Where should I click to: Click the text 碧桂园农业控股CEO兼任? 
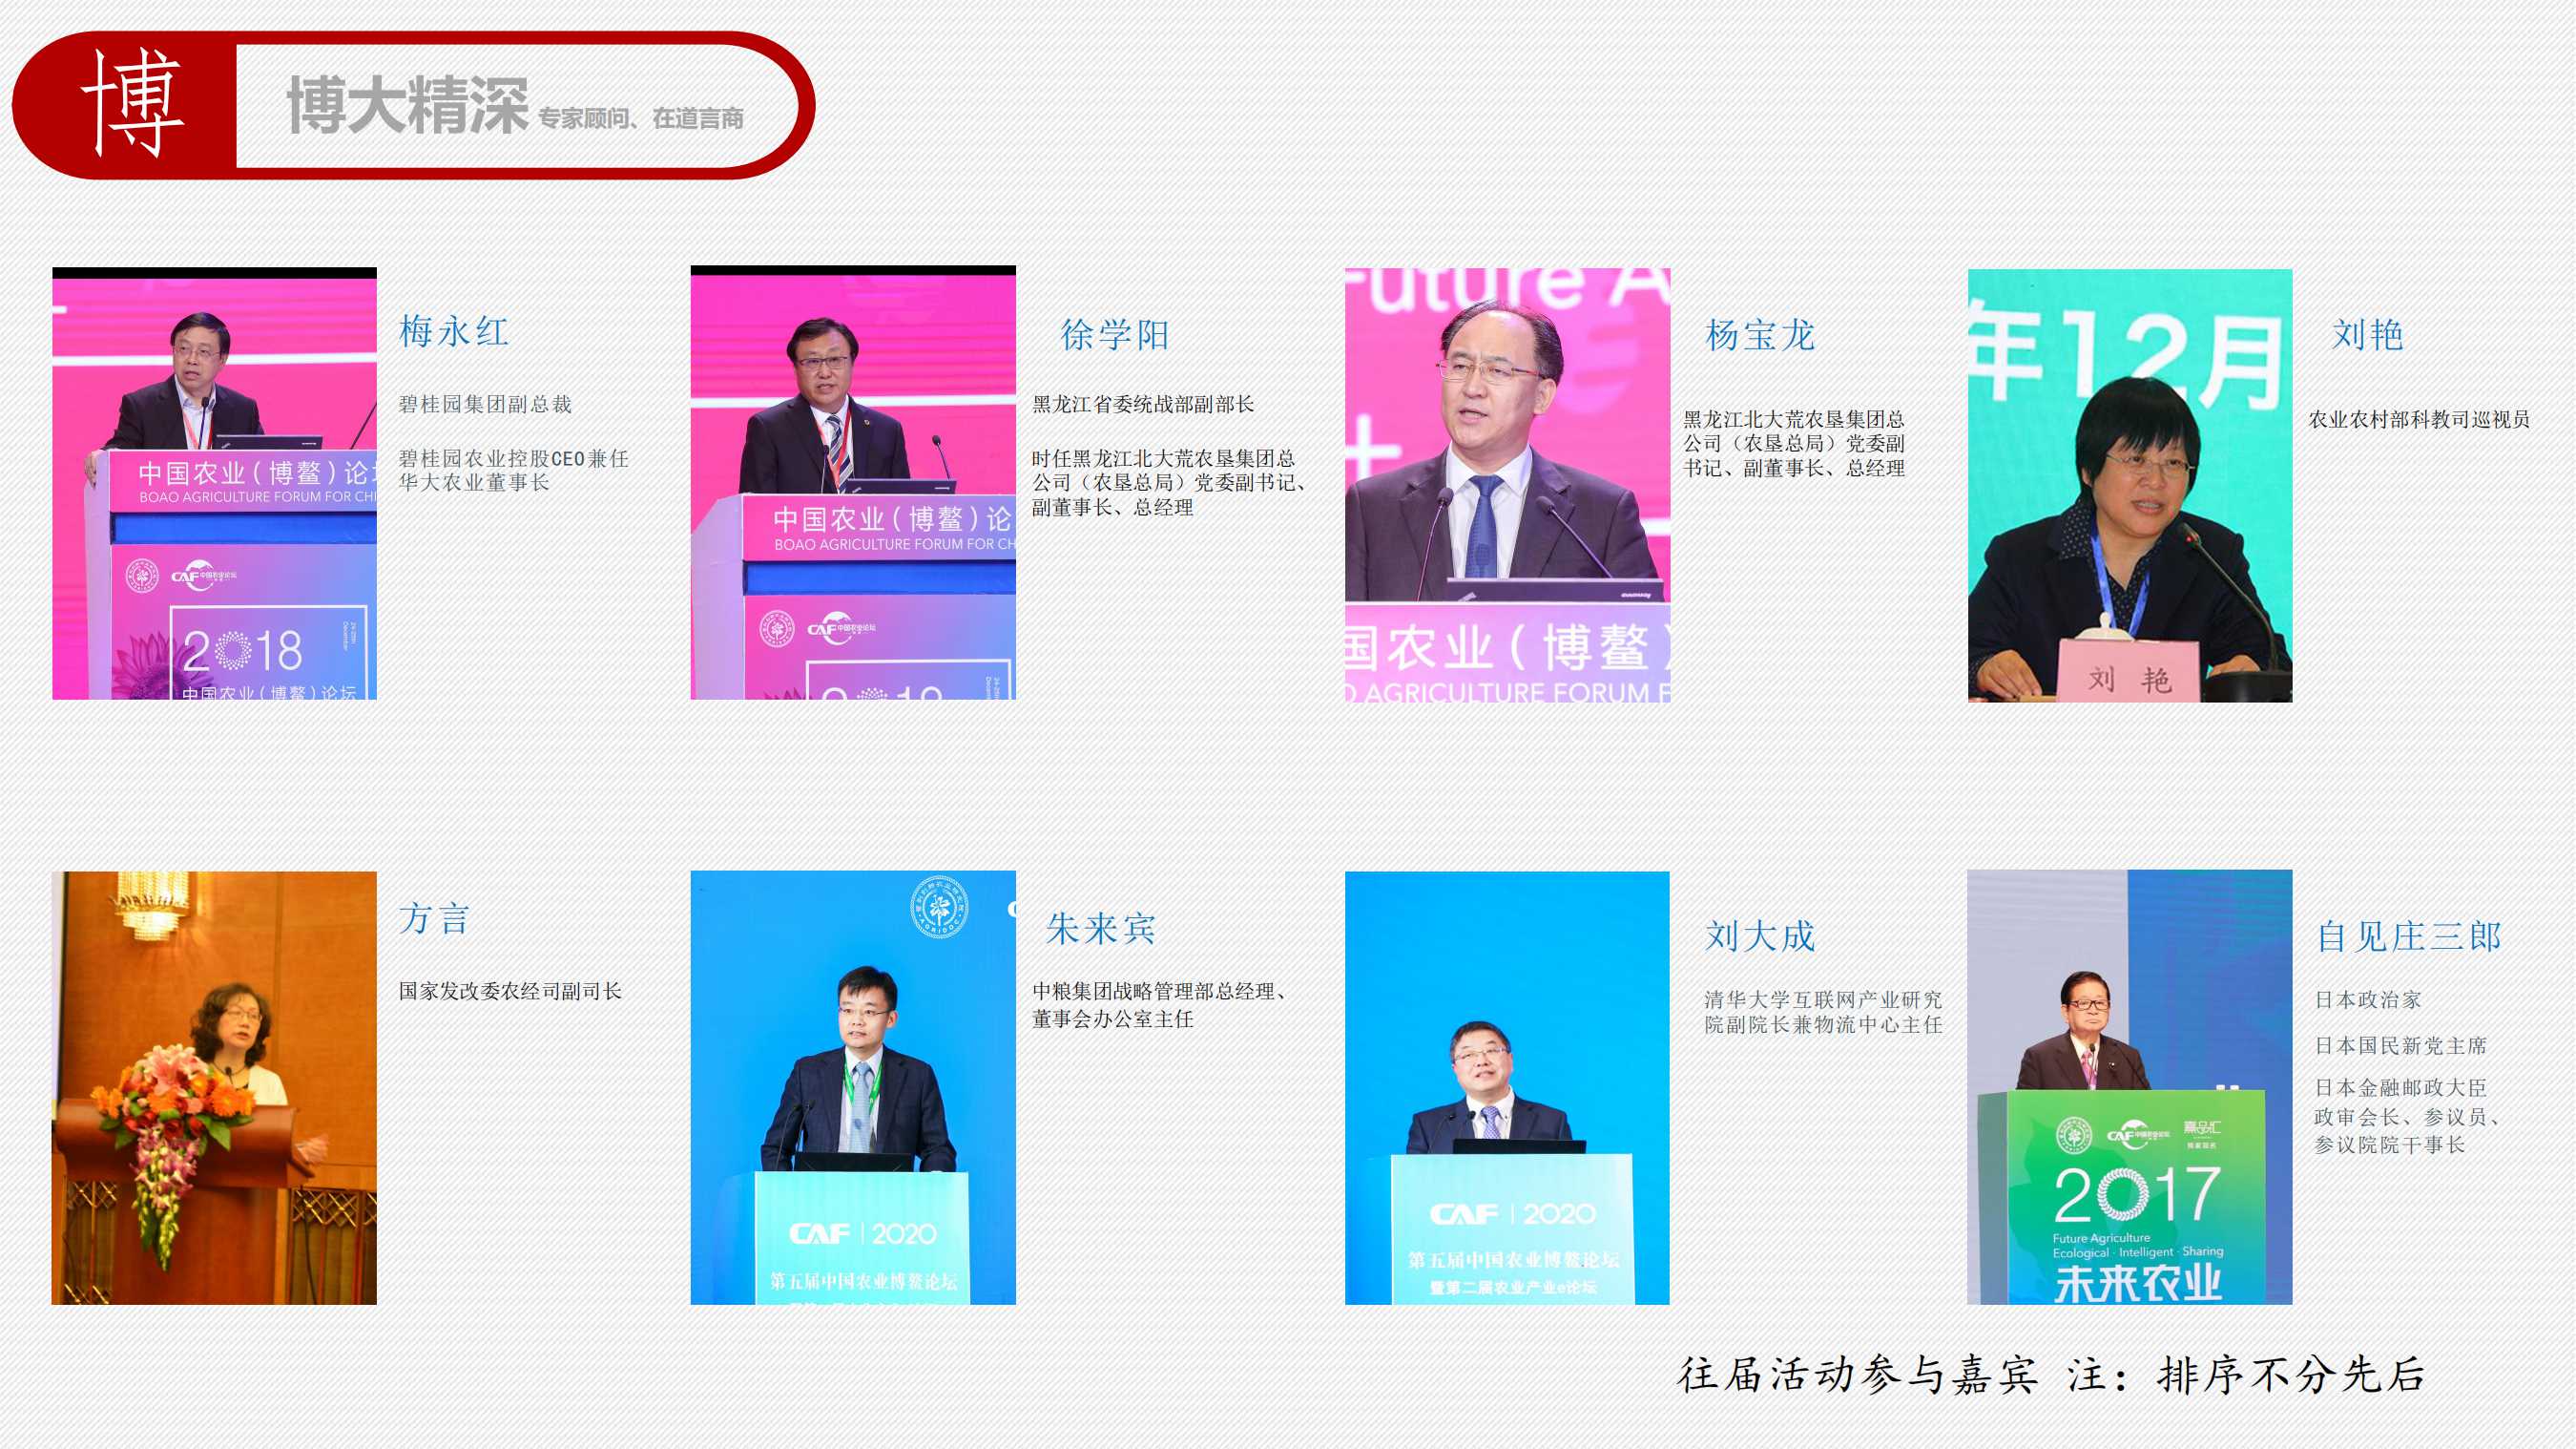(x=514, y=457)
